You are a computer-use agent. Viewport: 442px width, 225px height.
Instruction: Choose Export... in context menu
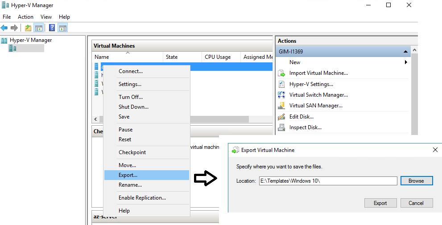click(x=147, y=175)
